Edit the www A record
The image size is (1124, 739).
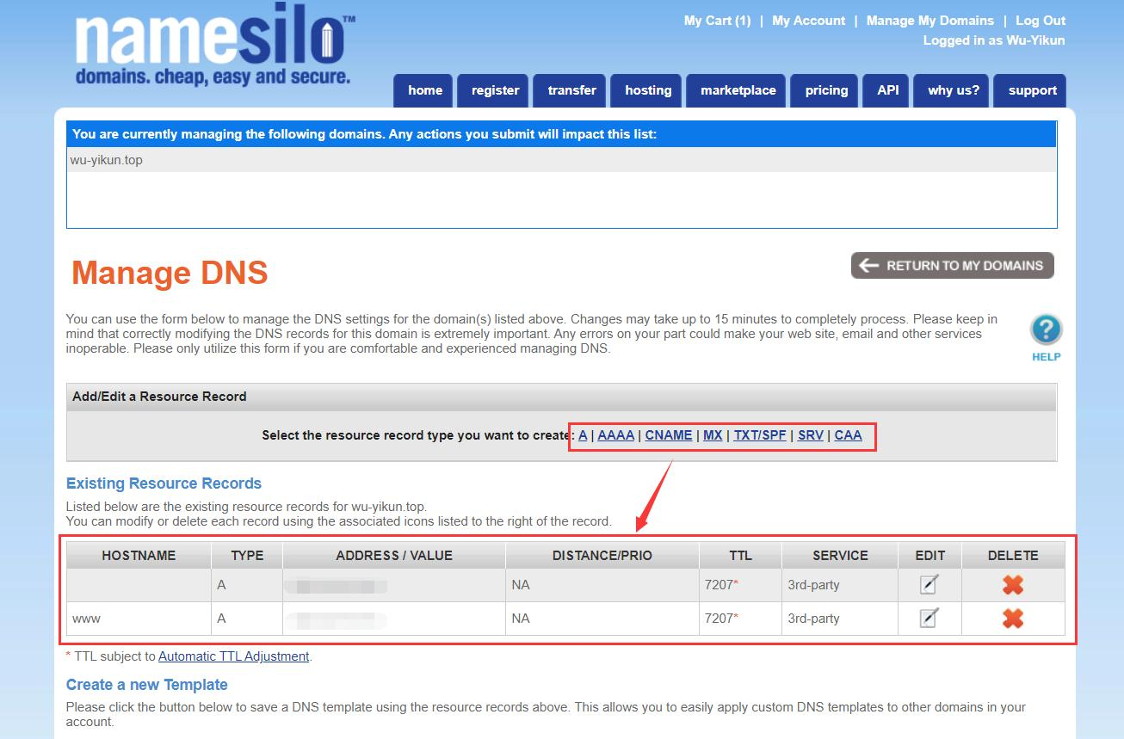point(929,619)
